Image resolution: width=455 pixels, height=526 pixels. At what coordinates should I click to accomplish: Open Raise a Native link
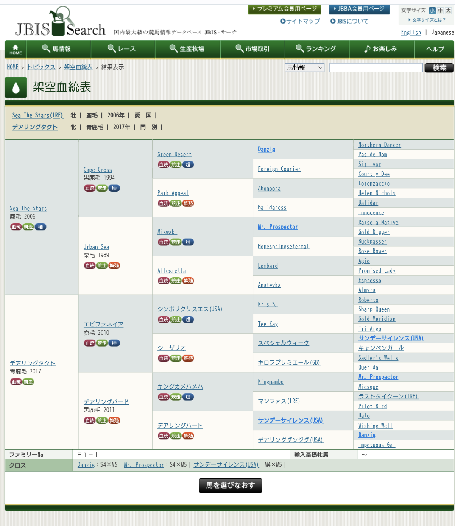coord(378,222)
